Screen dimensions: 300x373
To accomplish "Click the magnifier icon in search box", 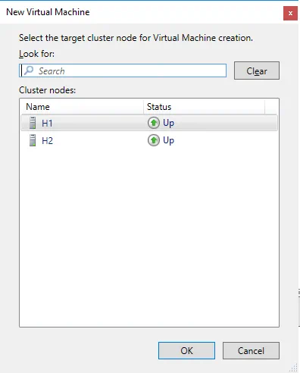I will (x=29, y=71).
